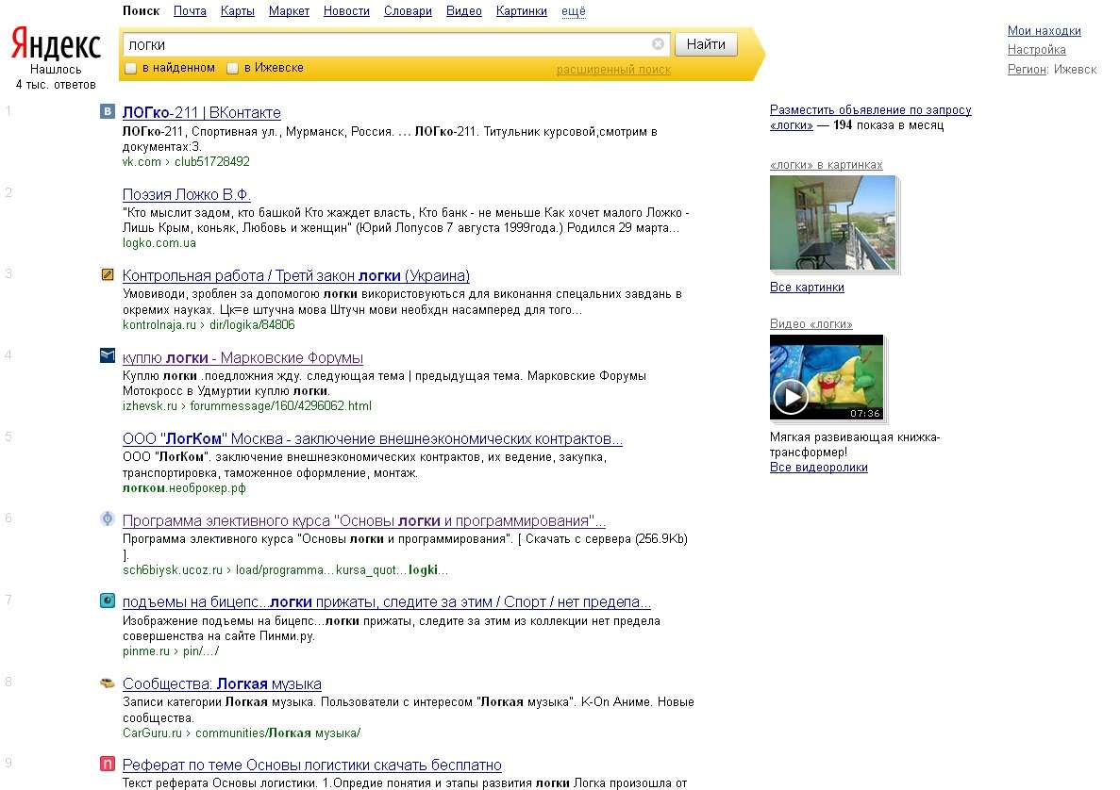Open the Карты service tab
The image size is (1120, 790).
point(237,11)
